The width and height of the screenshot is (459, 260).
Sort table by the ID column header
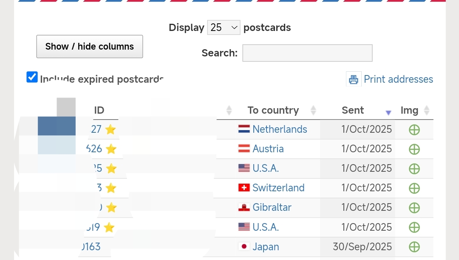pos(99,110)
